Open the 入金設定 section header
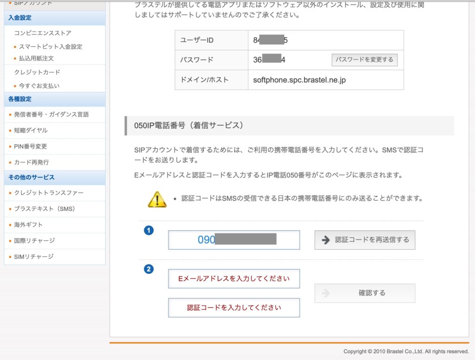 [20, 18]
